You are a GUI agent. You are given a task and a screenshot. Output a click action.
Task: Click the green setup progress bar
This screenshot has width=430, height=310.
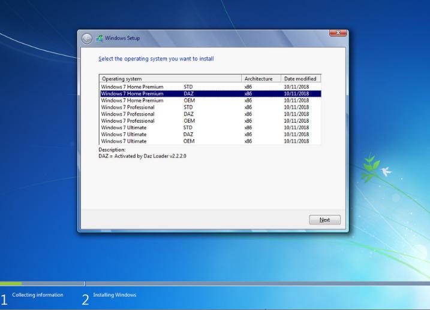point(11,284)
